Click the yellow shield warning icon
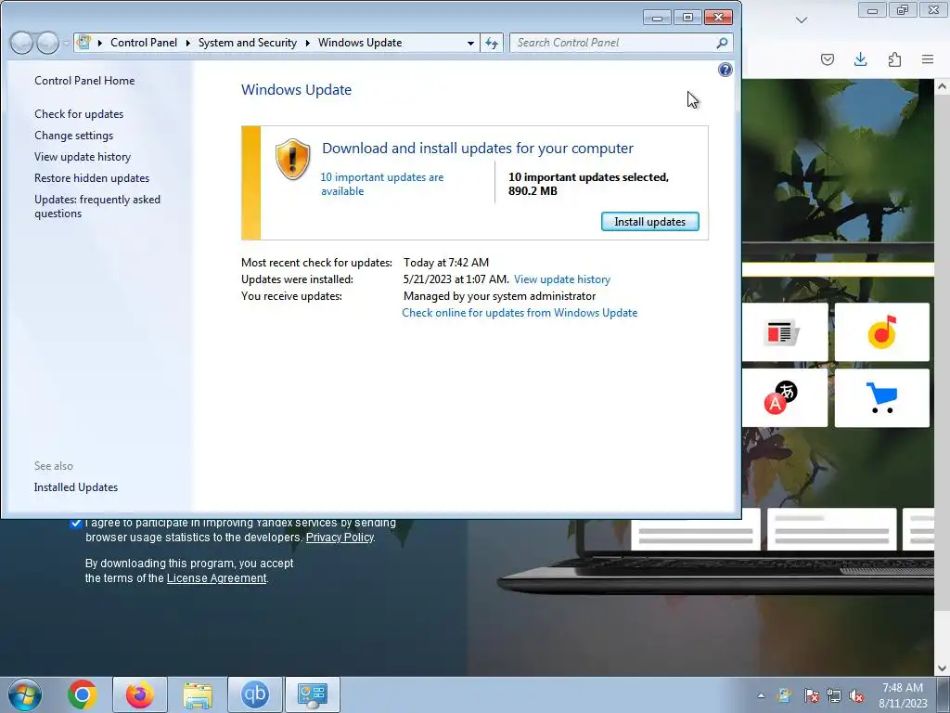The width and height of the screenshot is (950, 713). click(292, 159)
